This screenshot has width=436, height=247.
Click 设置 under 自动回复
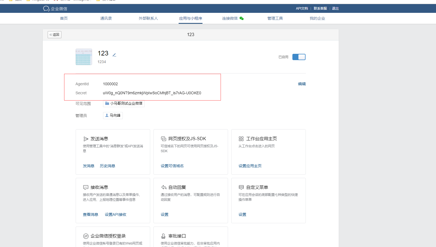tap(164, 214)
